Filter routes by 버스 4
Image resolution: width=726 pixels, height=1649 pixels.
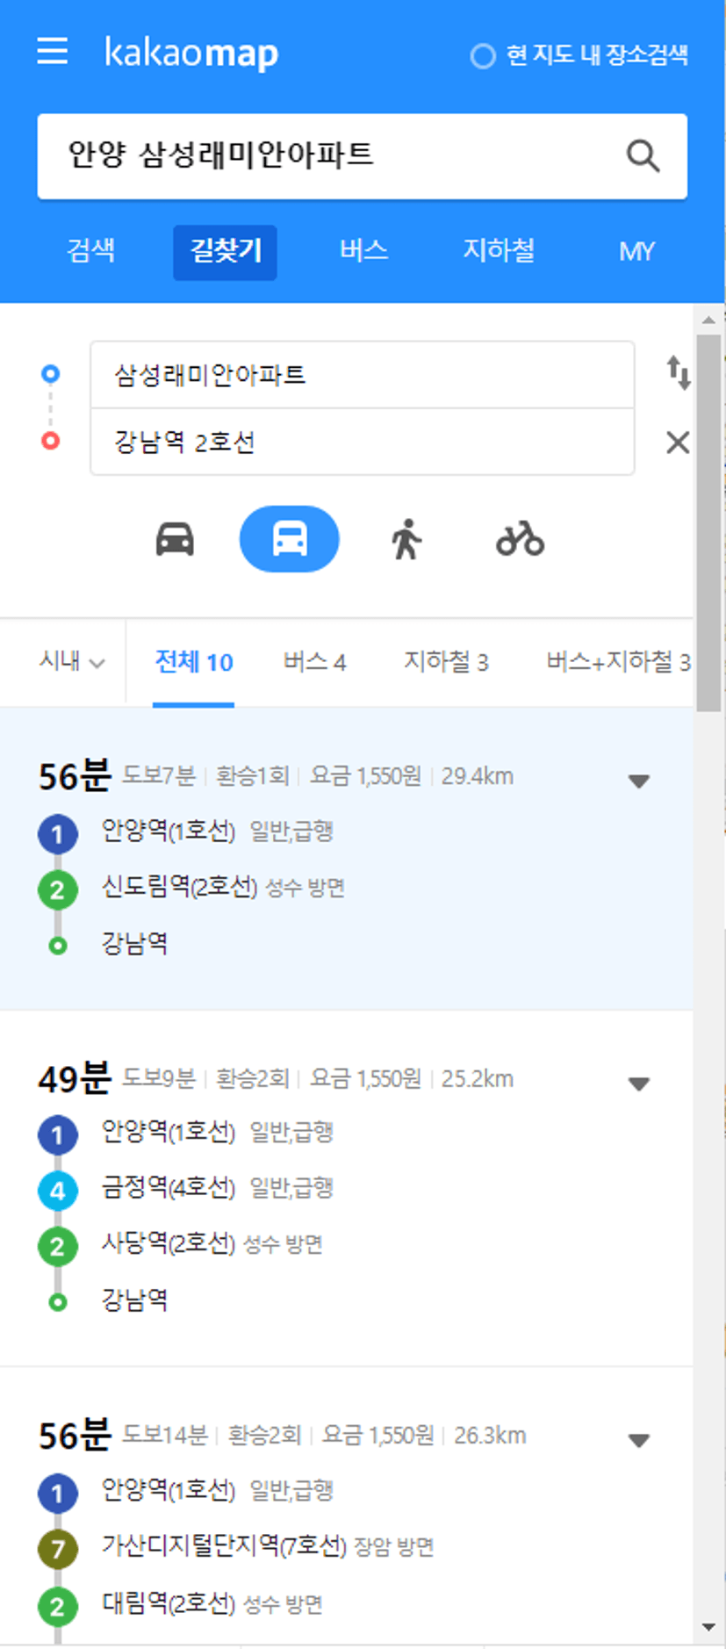[x=314, y=662]
